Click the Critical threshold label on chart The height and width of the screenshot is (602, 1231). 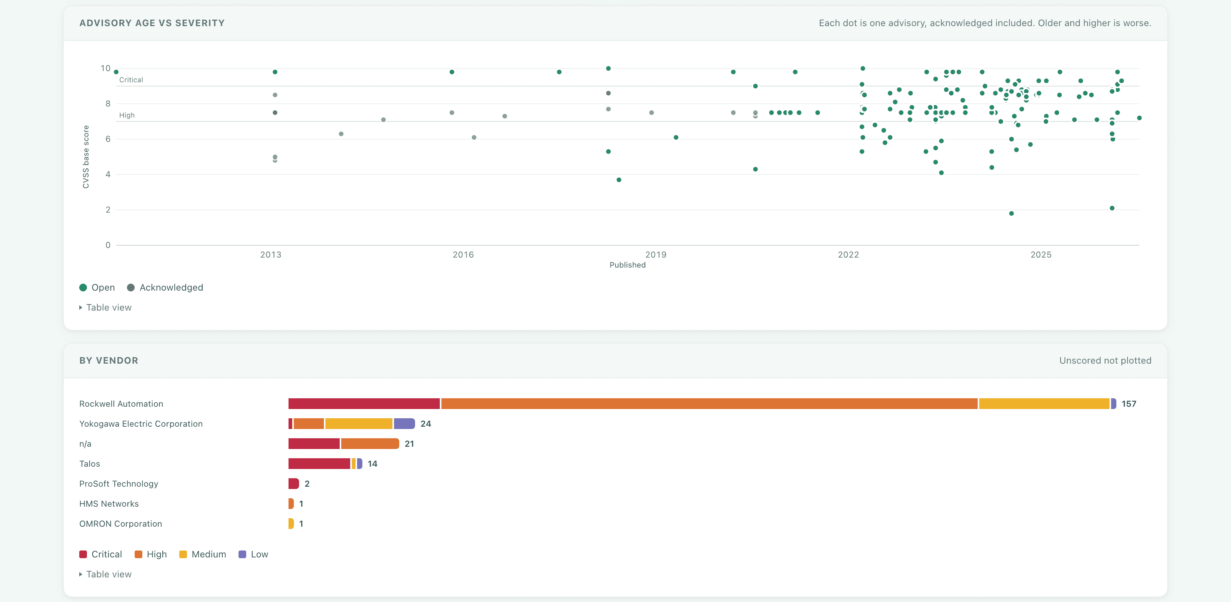coord(131,80)
